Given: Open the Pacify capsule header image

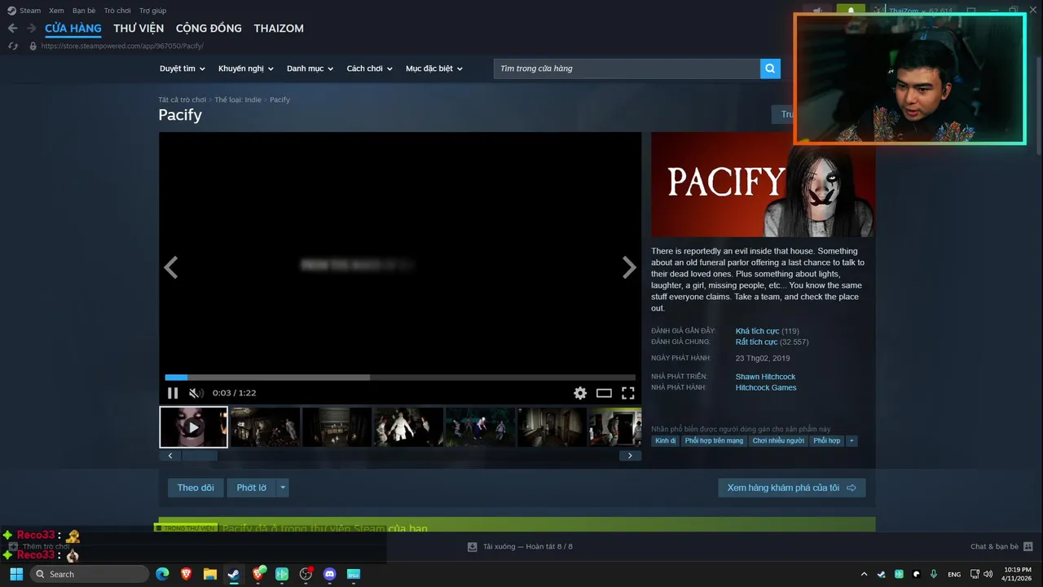Looking at the screenshot, I should pos(763,185).
